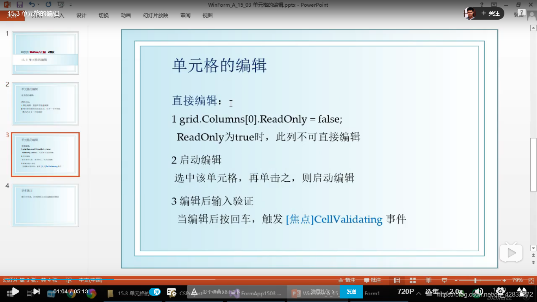
Task: Click the slide title 单元格的编辑
Action: [219, 65]
